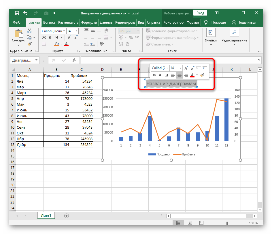272x234 pixels.
Task: Increase indent in the mini toolbar
Action: [205, 68]
